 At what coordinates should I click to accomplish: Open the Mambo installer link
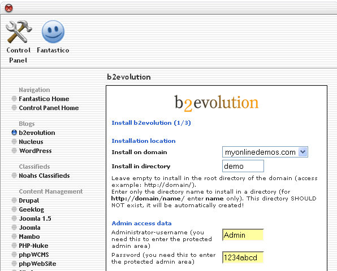tap(29, 237)
